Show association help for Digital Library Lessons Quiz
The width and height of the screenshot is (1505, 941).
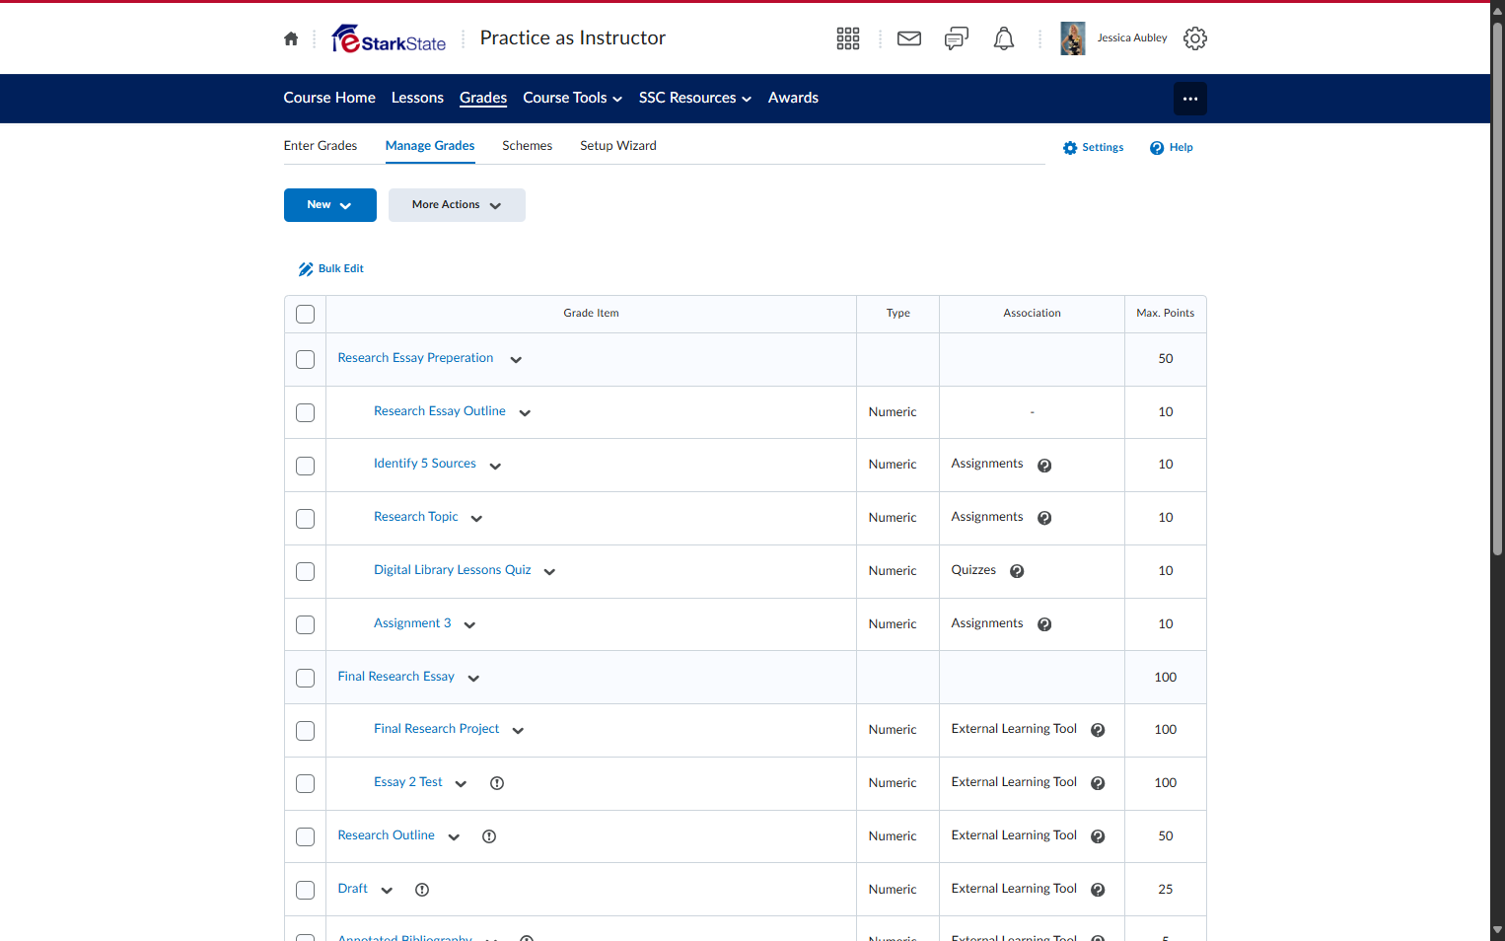pyautogui.click(x=1017, y=571)
